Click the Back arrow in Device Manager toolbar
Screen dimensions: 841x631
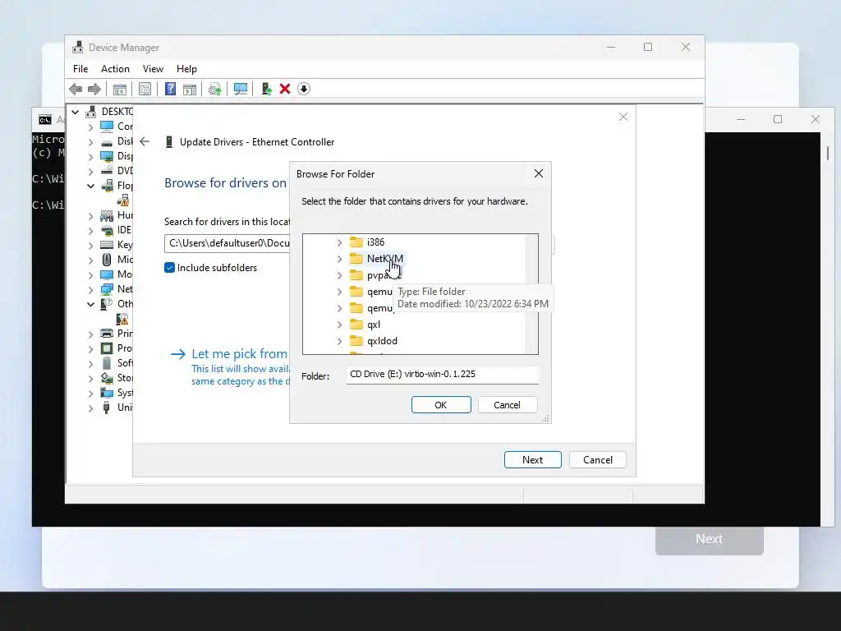(x=76, y=89)
